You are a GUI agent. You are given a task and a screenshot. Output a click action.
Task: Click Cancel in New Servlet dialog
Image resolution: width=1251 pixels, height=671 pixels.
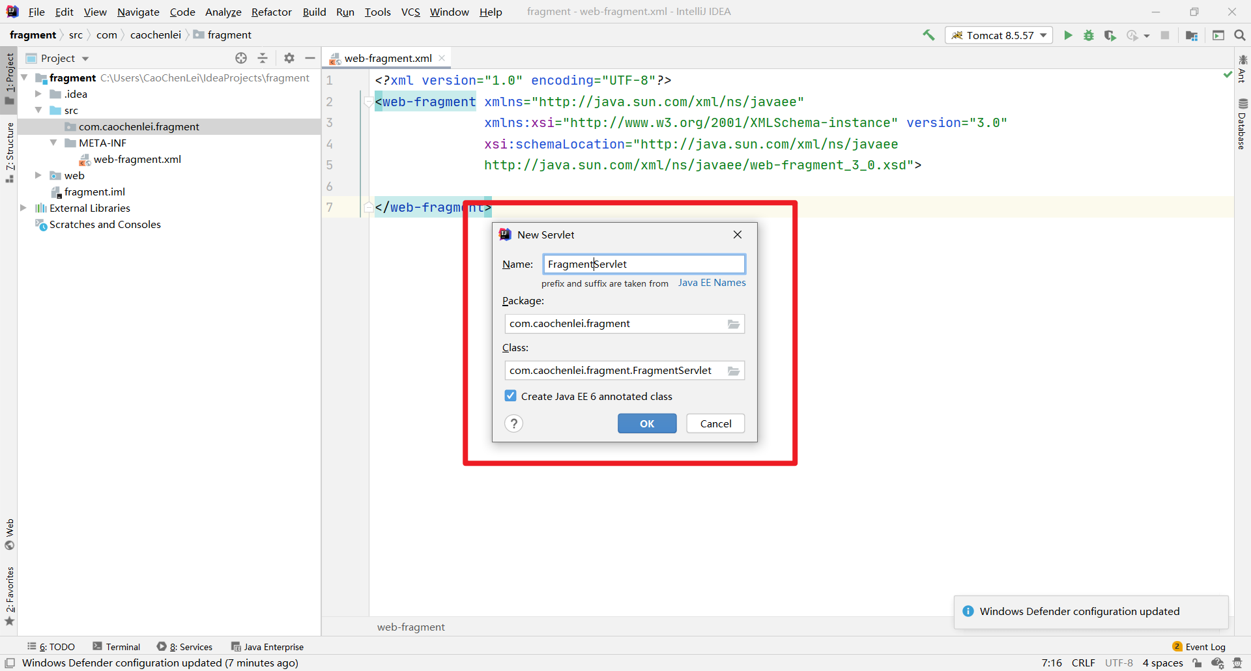(x=715, y=423)
